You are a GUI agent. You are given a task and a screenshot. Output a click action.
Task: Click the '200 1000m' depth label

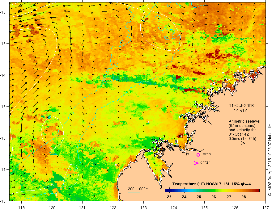138,189
